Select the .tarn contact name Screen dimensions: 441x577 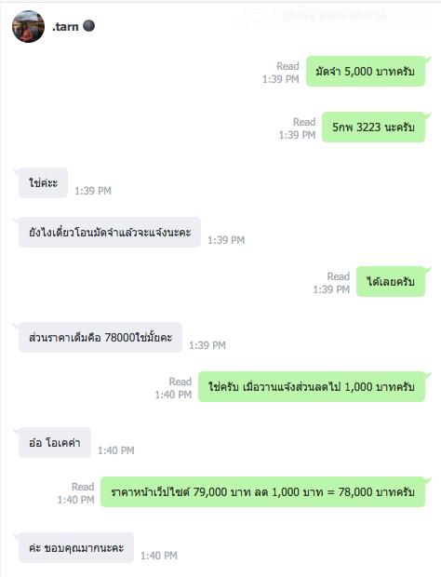pyautogui.click(x=65, y=26)
